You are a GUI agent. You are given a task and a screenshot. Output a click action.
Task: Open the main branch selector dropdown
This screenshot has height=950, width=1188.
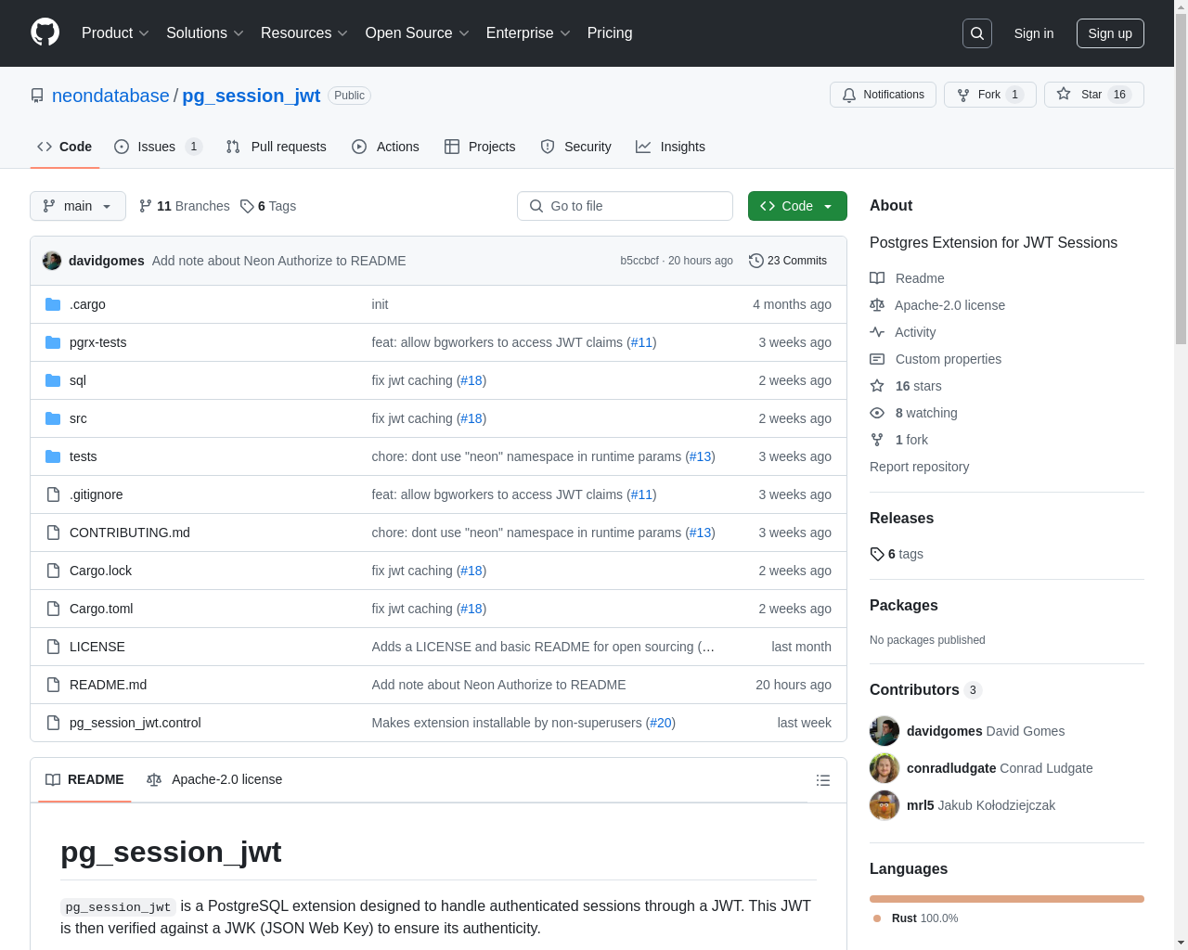[78, 206]
